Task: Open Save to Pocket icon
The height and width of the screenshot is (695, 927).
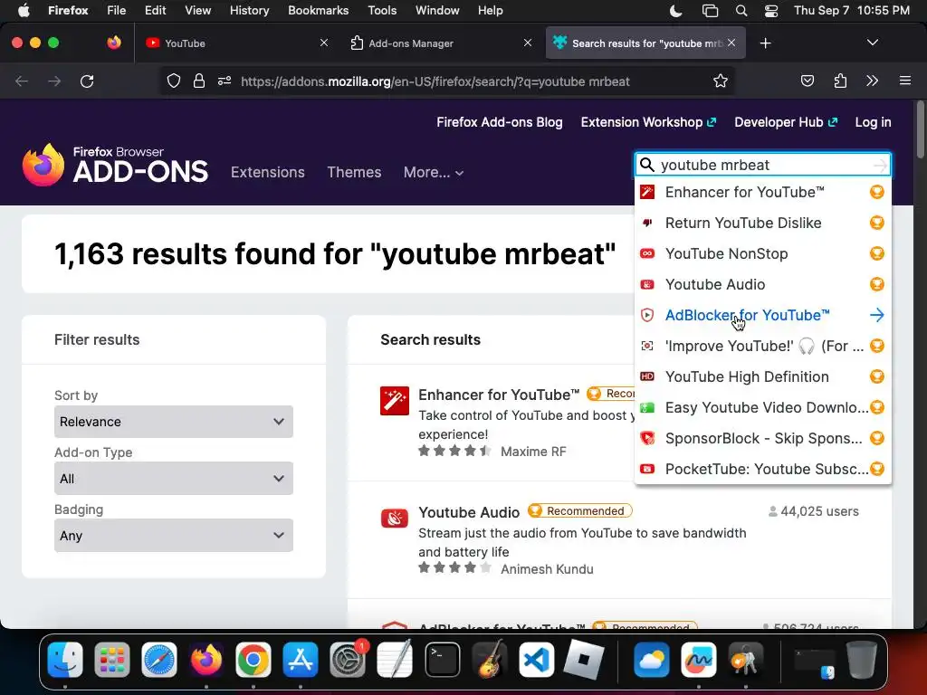Action: click(807, 81)
